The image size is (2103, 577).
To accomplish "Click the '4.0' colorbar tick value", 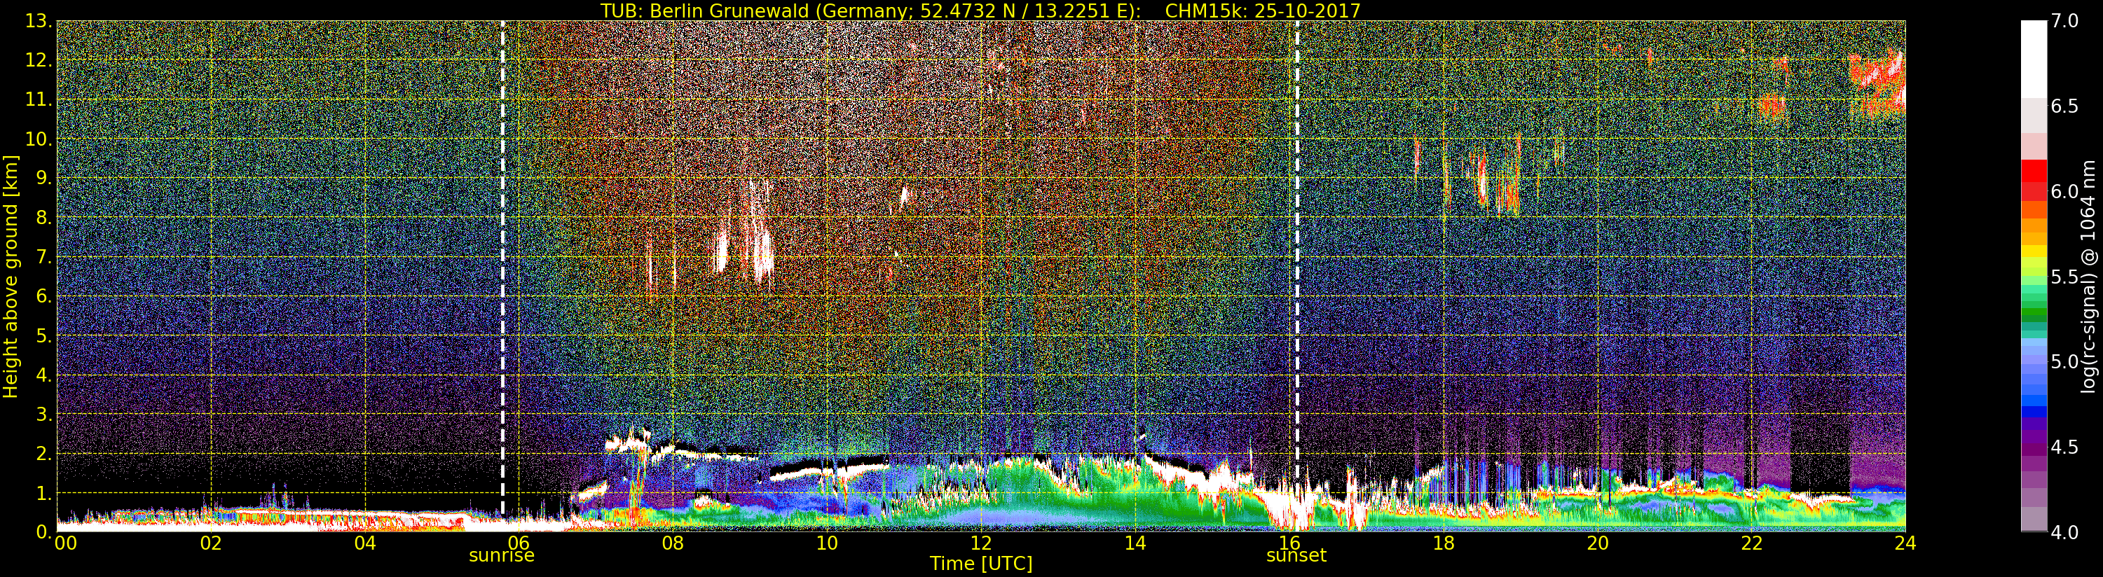I will pos(2064,532).
